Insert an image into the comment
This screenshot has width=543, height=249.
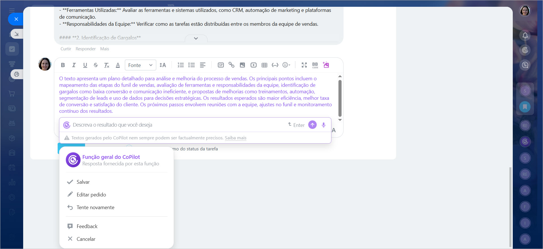tap(242, 65)
